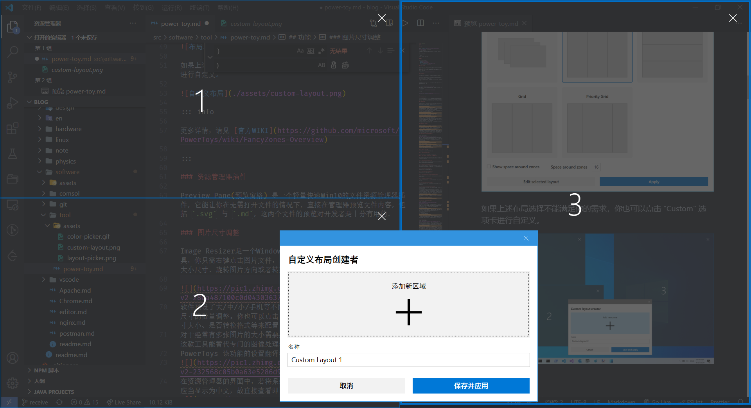
Task: Click the 保存并应用 button
Action: (471, 386)
